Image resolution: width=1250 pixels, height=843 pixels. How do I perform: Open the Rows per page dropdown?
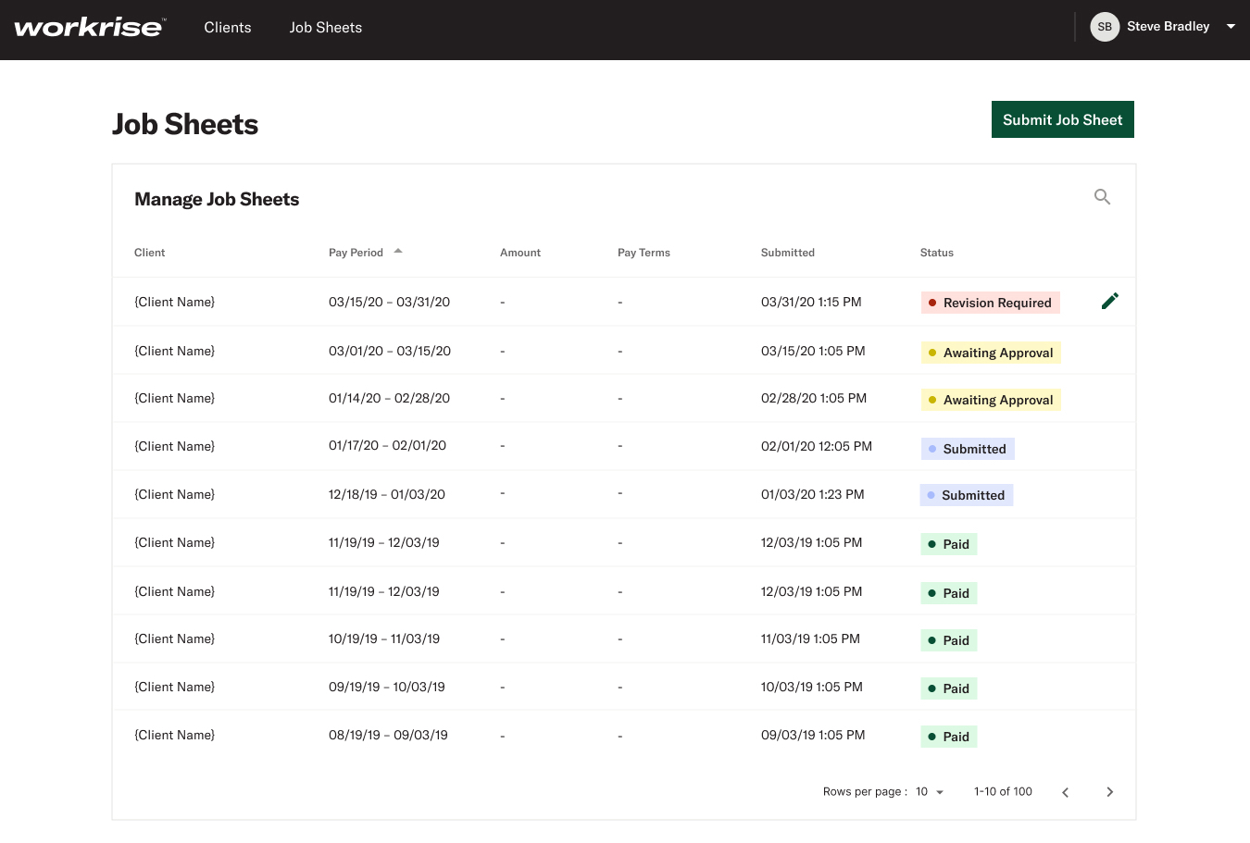point(930,792)
